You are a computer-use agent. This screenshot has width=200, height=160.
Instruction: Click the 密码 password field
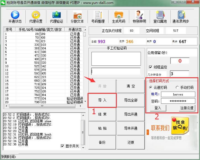tap(178, 101)
